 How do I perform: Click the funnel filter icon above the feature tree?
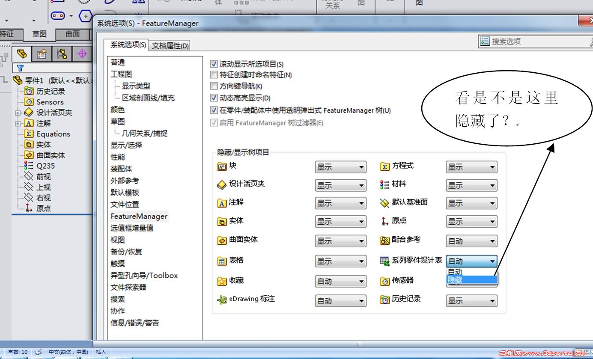20,68
